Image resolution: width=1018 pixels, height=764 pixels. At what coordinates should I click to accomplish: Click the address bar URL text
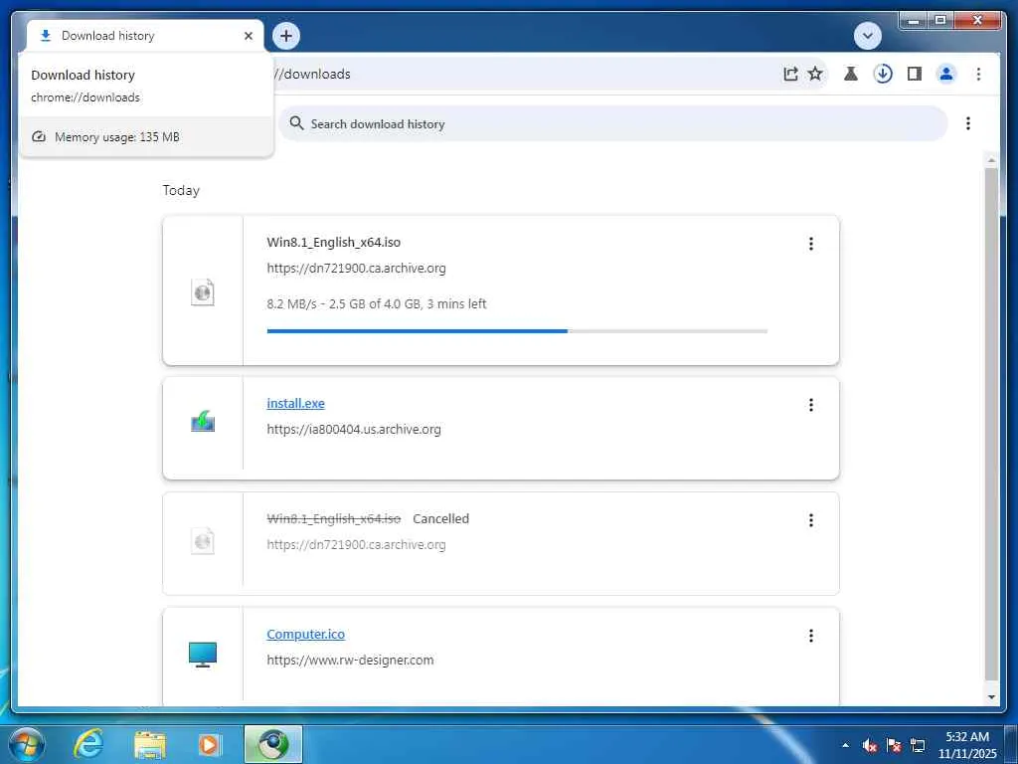313,74
